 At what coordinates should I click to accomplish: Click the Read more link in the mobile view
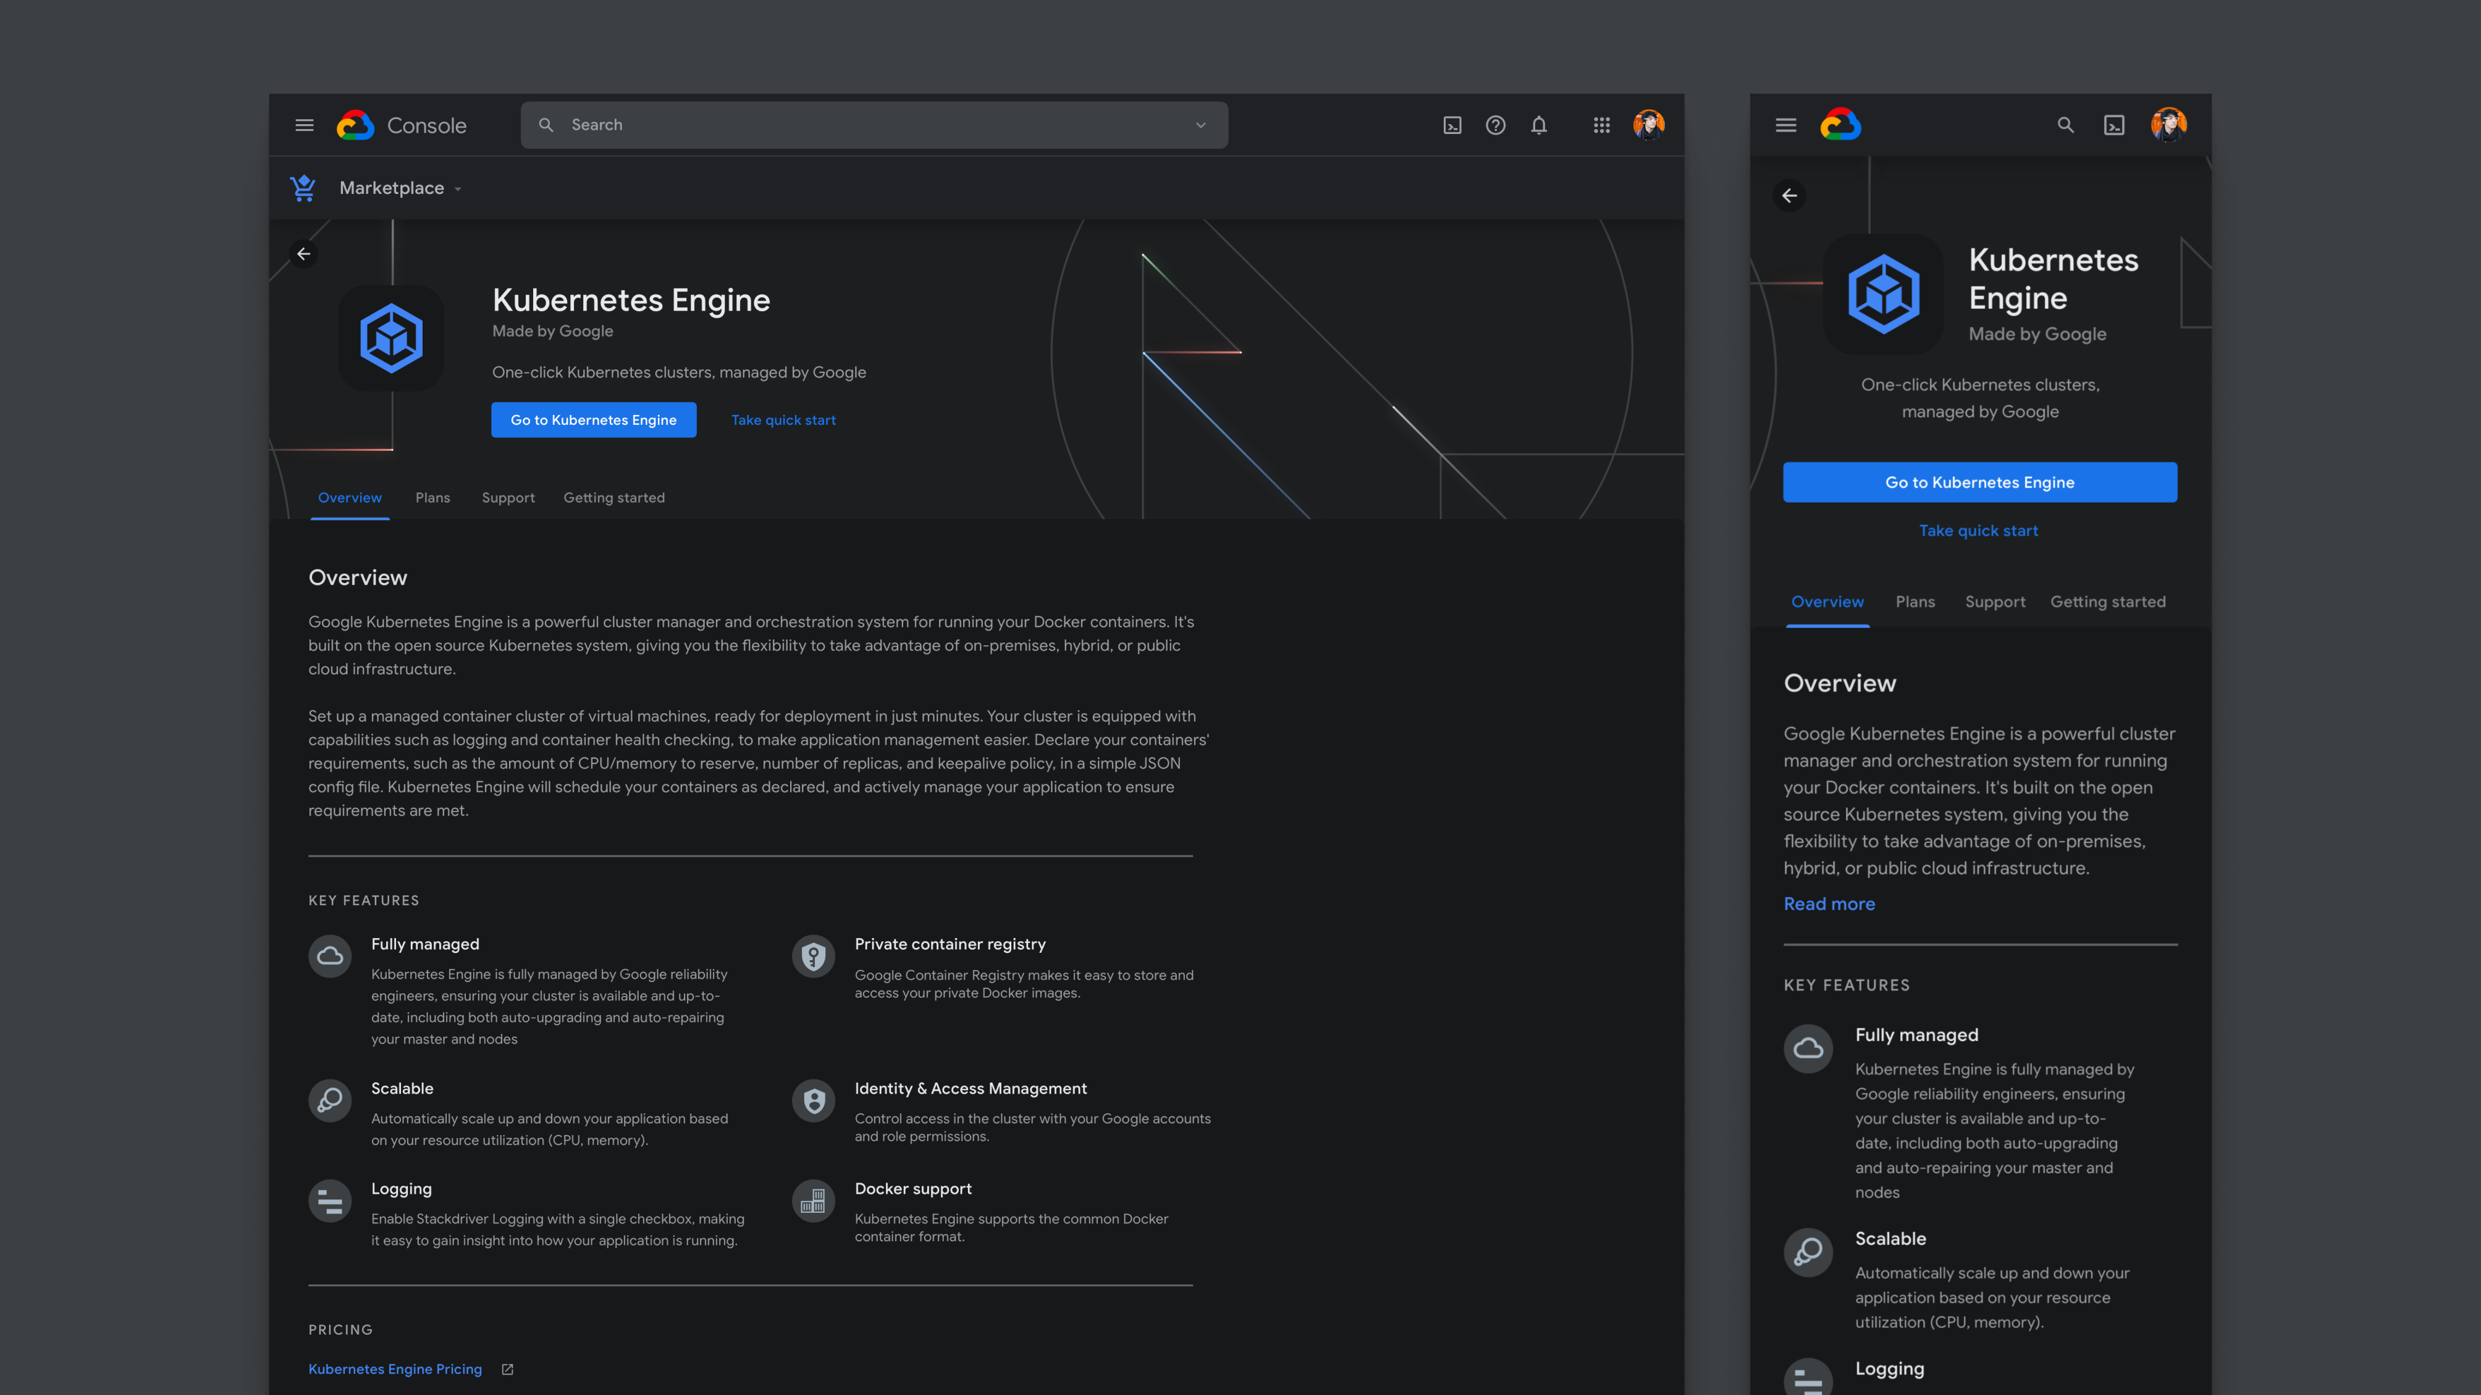[x=1829, y=904]
